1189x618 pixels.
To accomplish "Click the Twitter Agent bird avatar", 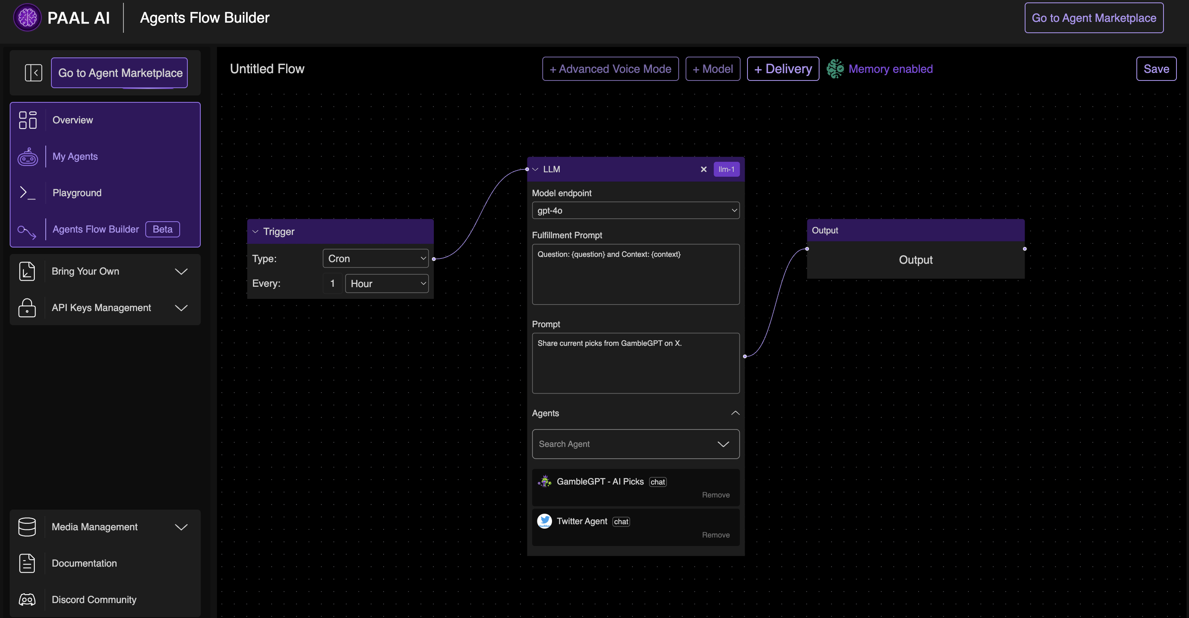I will [x=545, y=521].
